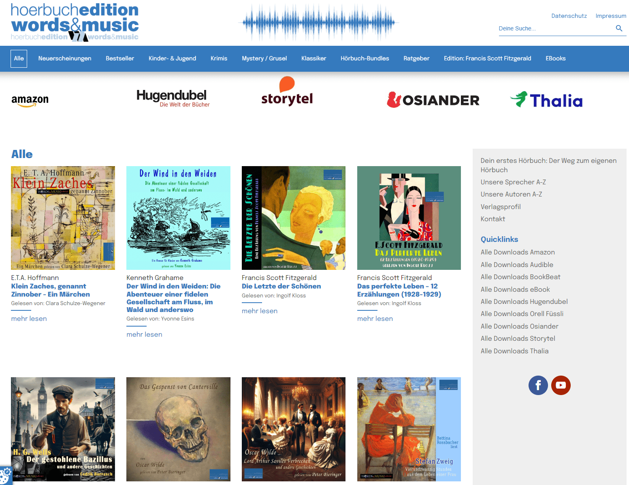Open Alle Downloads Amazon
Screen dimensions: 629x485
click(518, 252)
